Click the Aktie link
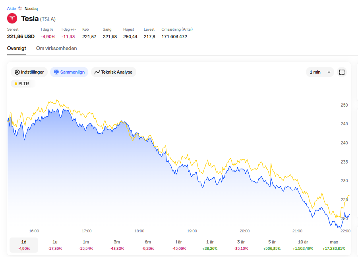 [x=12, y=9]
